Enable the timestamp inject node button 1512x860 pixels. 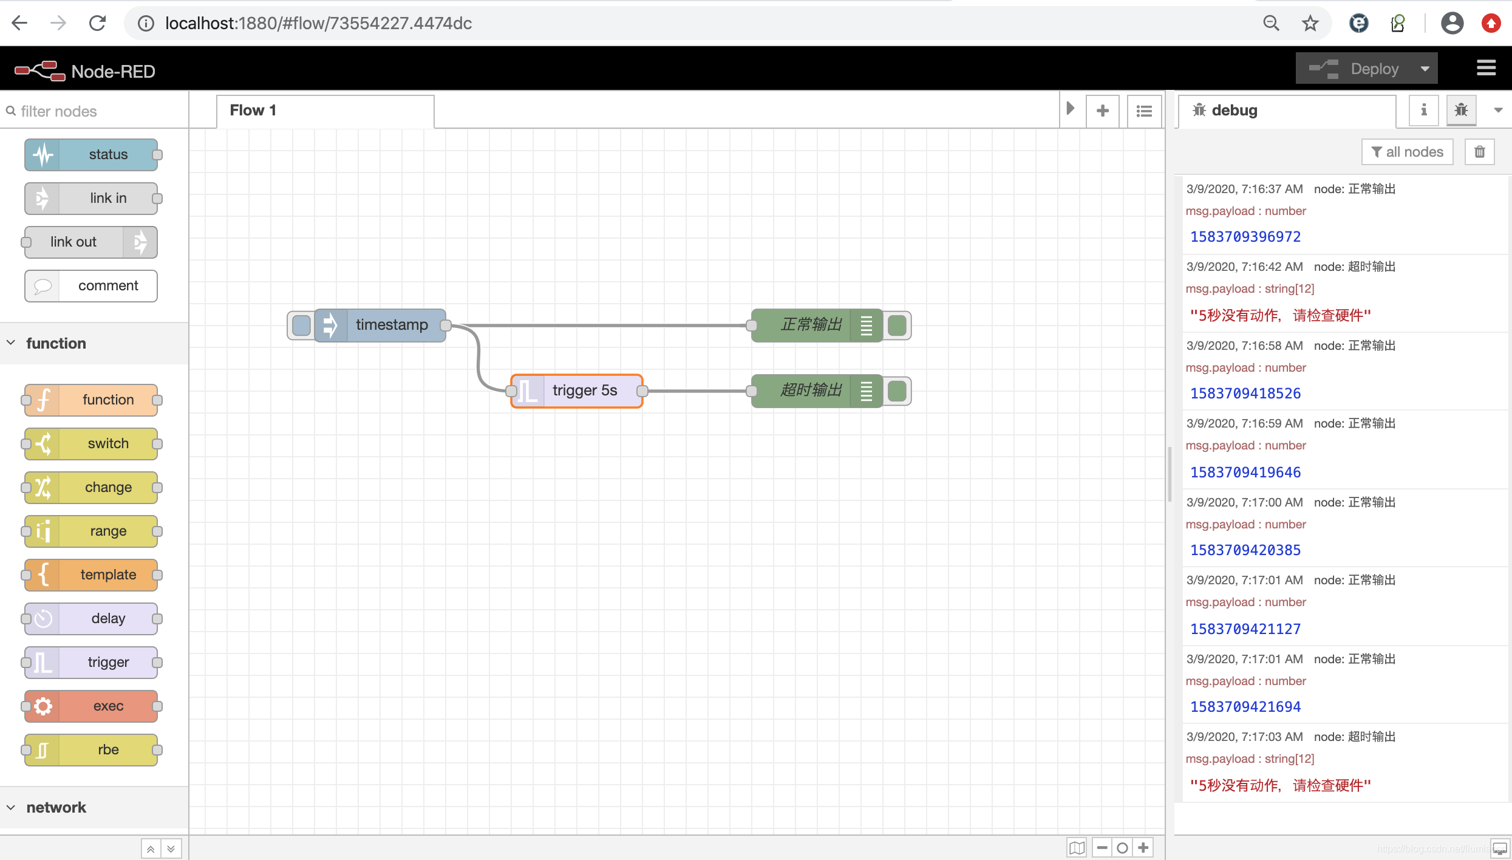point(301,325)
